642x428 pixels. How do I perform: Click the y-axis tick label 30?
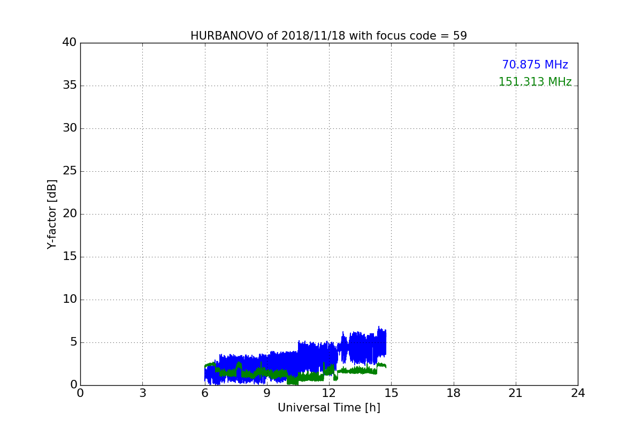pos(69,128)
